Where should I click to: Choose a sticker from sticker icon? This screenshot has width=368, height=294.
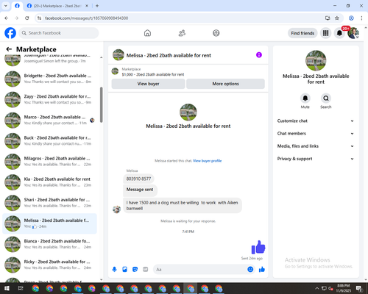(x=135, y=270)
